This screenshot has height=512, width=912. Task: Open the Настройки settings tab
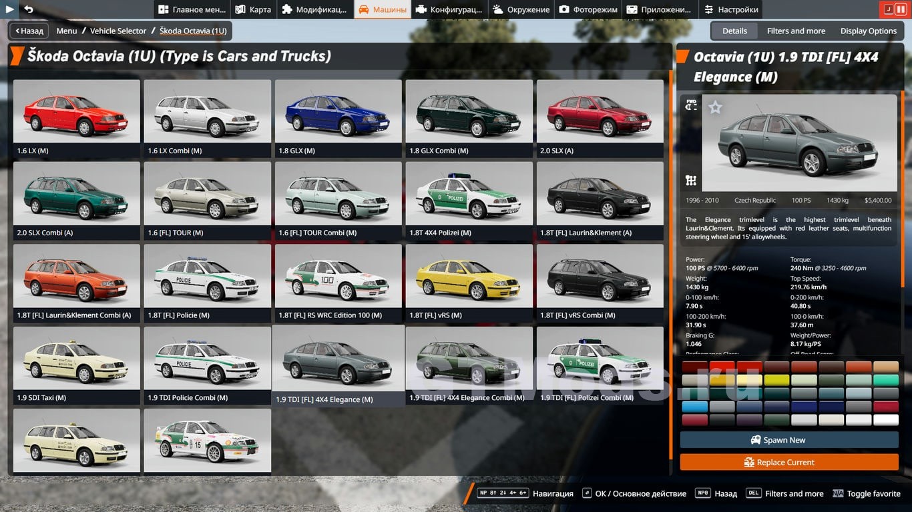click(x=730, y=9)
